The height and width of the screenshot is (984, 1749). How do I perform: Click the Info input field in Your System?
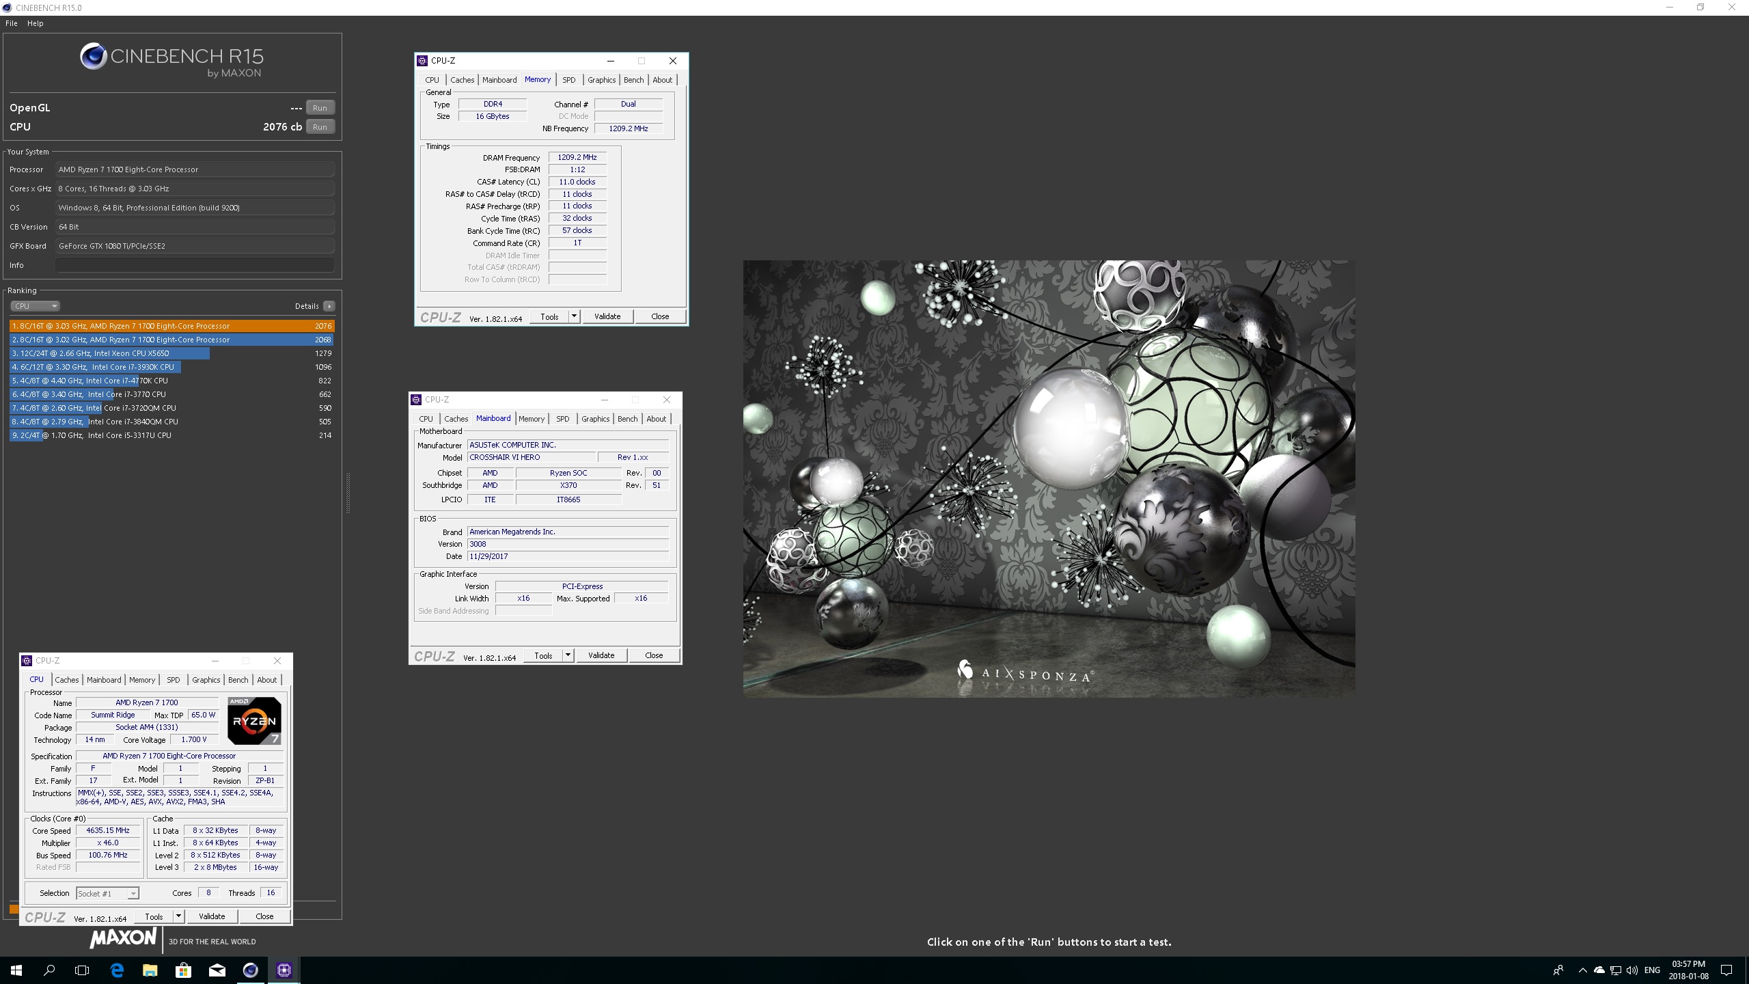195,265
